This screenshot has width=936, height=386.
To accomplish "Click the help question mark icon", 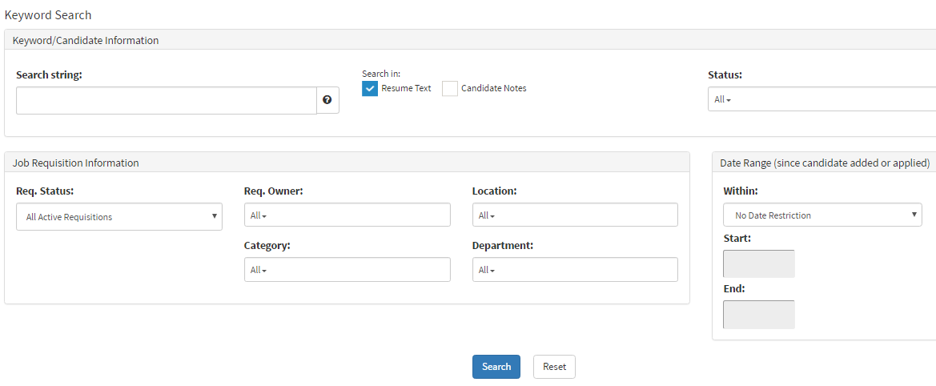I will (x=327, y=100).
